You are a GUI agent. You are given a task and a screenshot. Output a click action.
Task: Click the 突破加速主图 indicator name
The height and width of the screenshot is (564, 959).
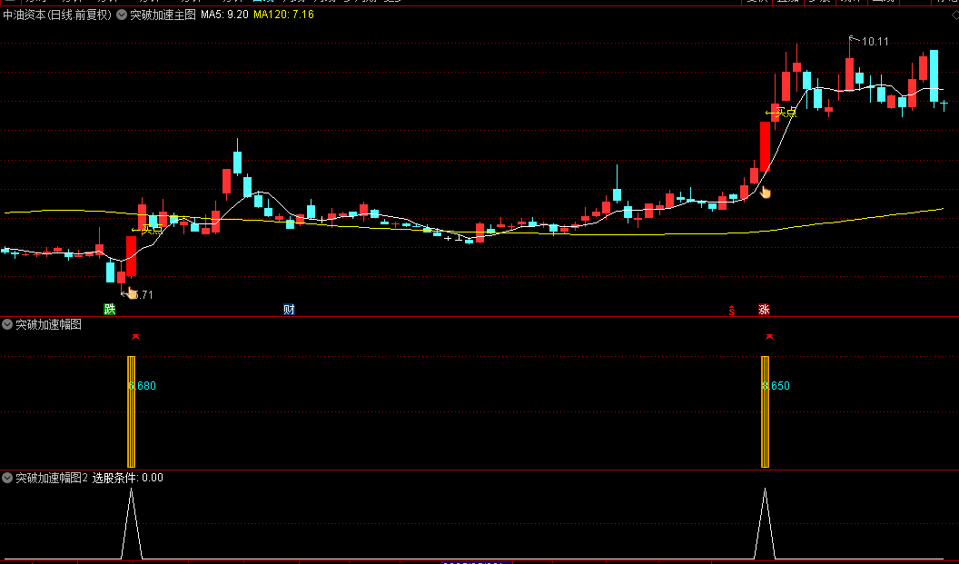tap(163, 15)
